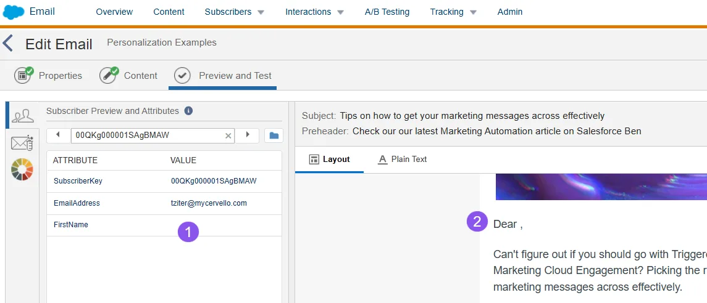Open the A/B Testing menu item
This screenshot has height=303, width=707.
pyautogui.click(x=387, y=12)
